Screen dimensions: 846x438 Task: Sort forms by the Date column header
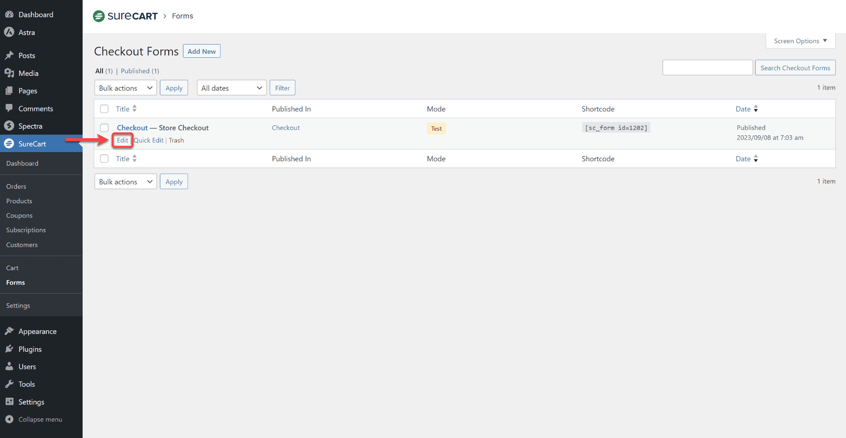(743, 109)
